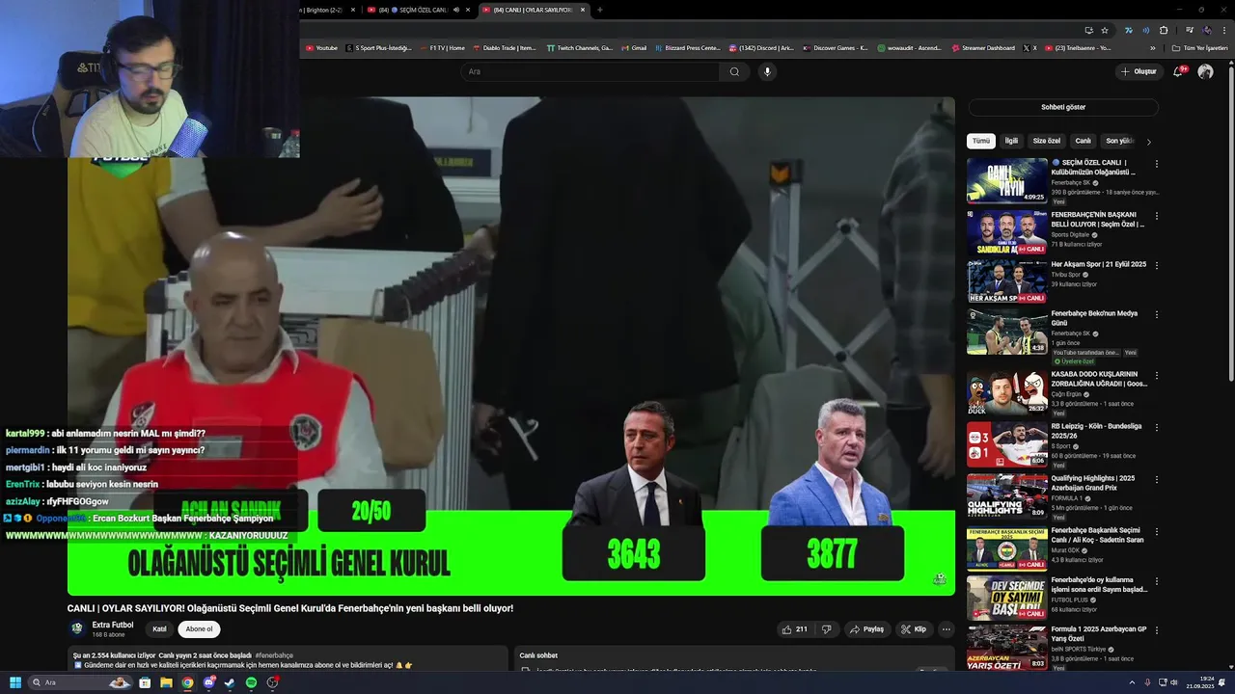Click the Abone ol subscribe button
The width and height of the screenshot is (1235, 694).
(x=199, y=629)
